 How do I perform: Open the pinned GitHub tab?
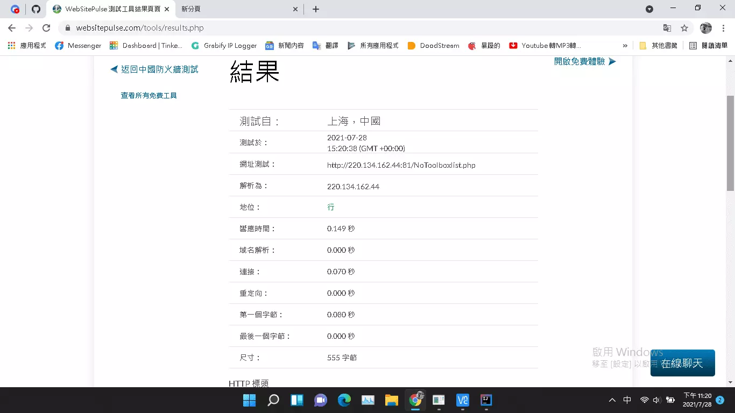pyautogui.click(x=36, y=9)
